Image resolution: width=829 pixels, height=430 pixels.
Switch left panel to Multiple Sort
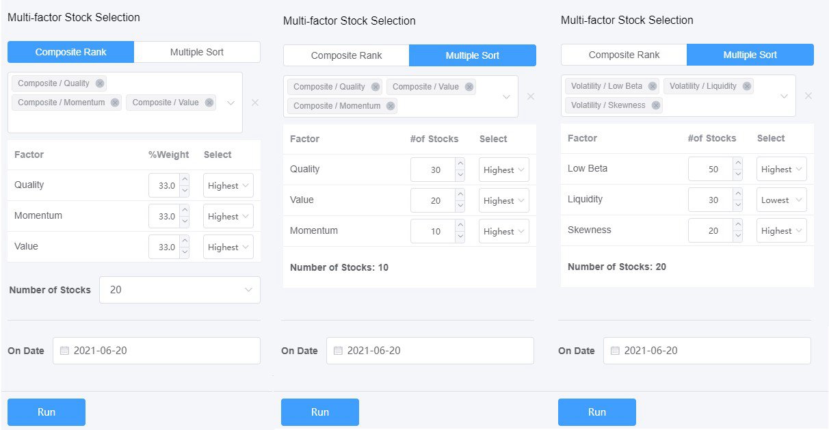point(197,52)
